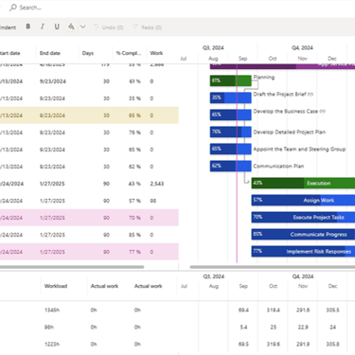Select the Planning 61% Gantt bar
Image resolution: width=355 pixels, height=355 pixels.
click(x=231, y=80)
